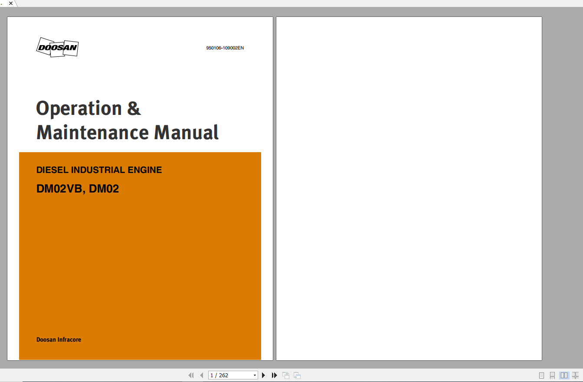The height and width of the screenshot is (382, 583).
Task: Go to the first page of the manual
Action: click(191, 375)
